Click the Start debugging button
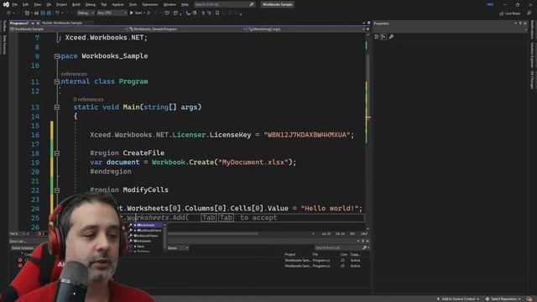This screenshot has height=302, width=537. [x=136, y=13]
